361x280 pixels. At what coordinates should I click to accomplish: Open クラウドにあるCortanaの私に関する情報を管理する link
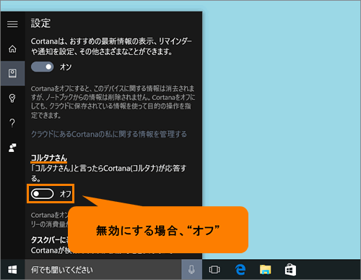coord(109,134)
